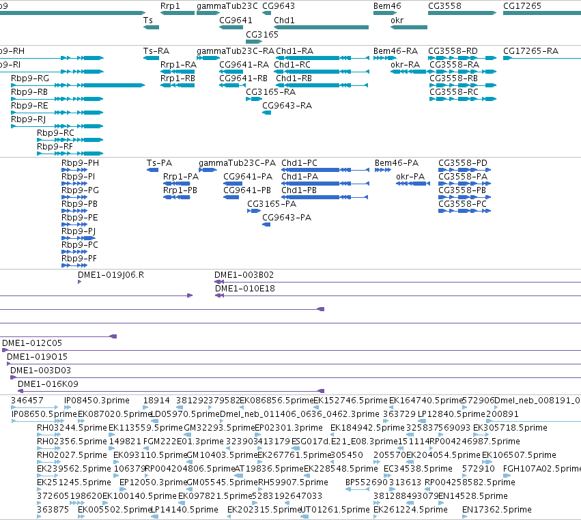The height and width of the screenshot is (520, 581).
Task: Select BAC clone DME1-012C05
Action: pos(292,350)
